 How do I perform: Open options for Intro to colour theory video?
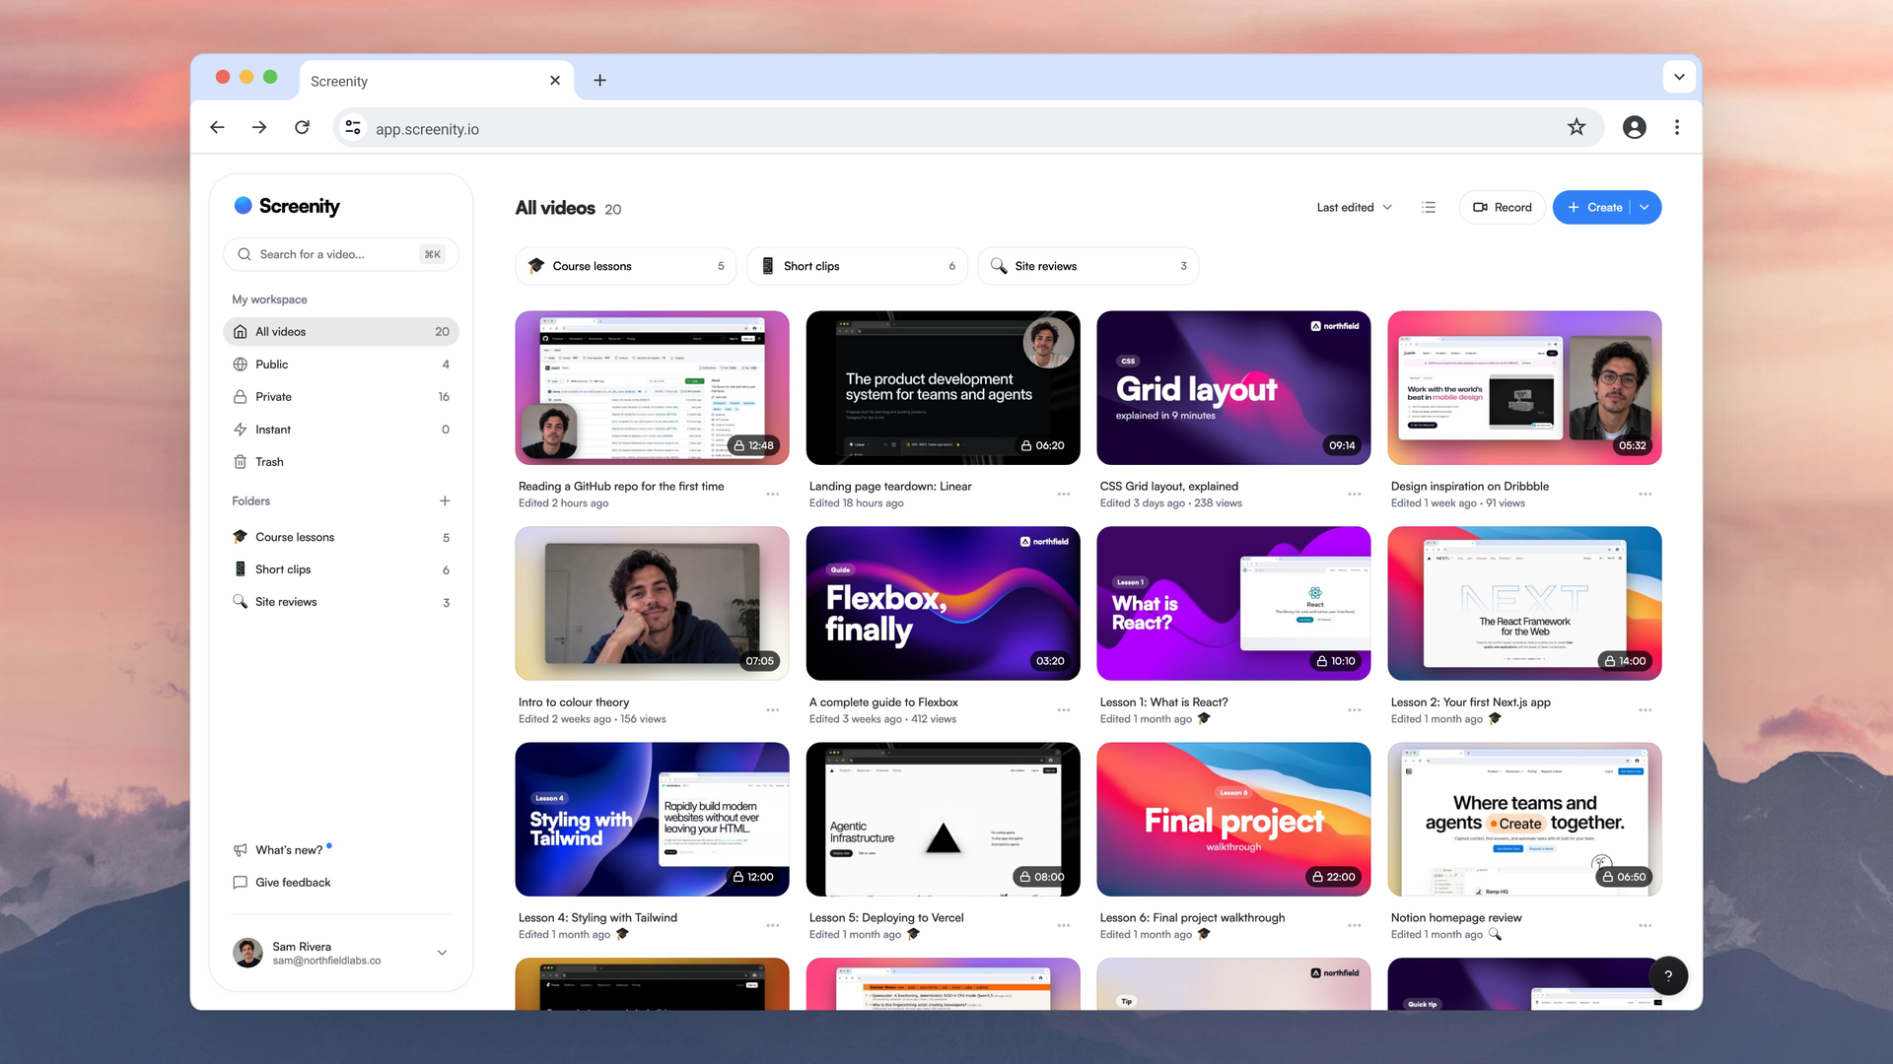pyautogui.click(x=773, y=710)
